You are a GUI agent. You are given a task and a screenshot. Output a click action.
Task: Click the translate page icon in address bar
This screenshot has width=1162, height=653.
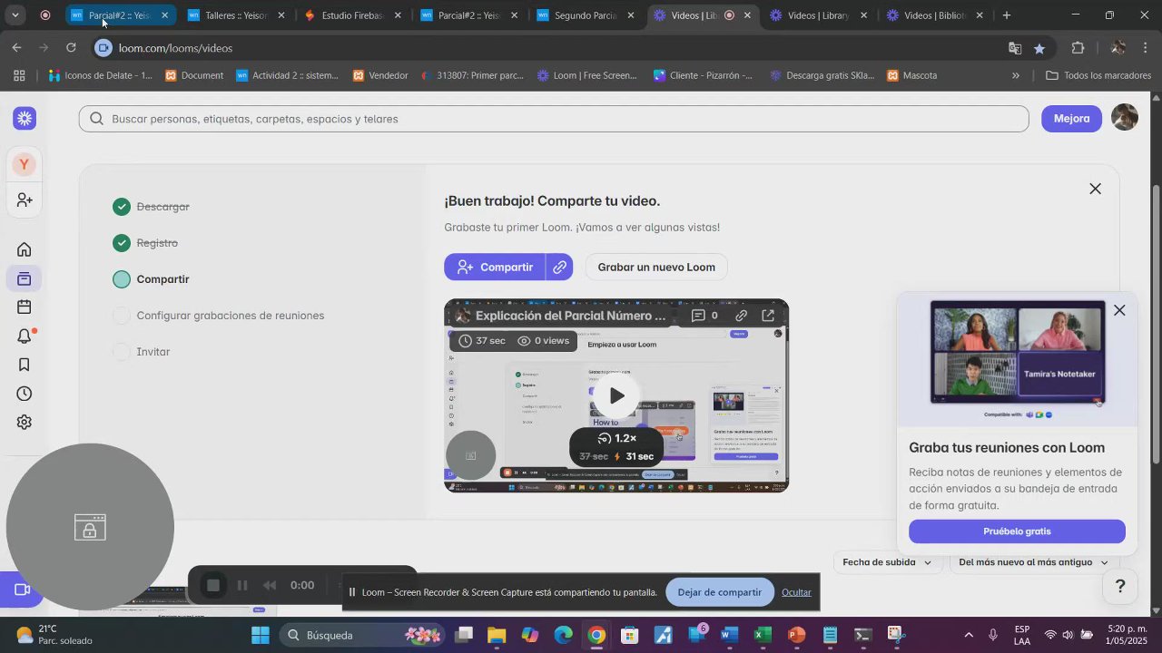pos(1015,48)
